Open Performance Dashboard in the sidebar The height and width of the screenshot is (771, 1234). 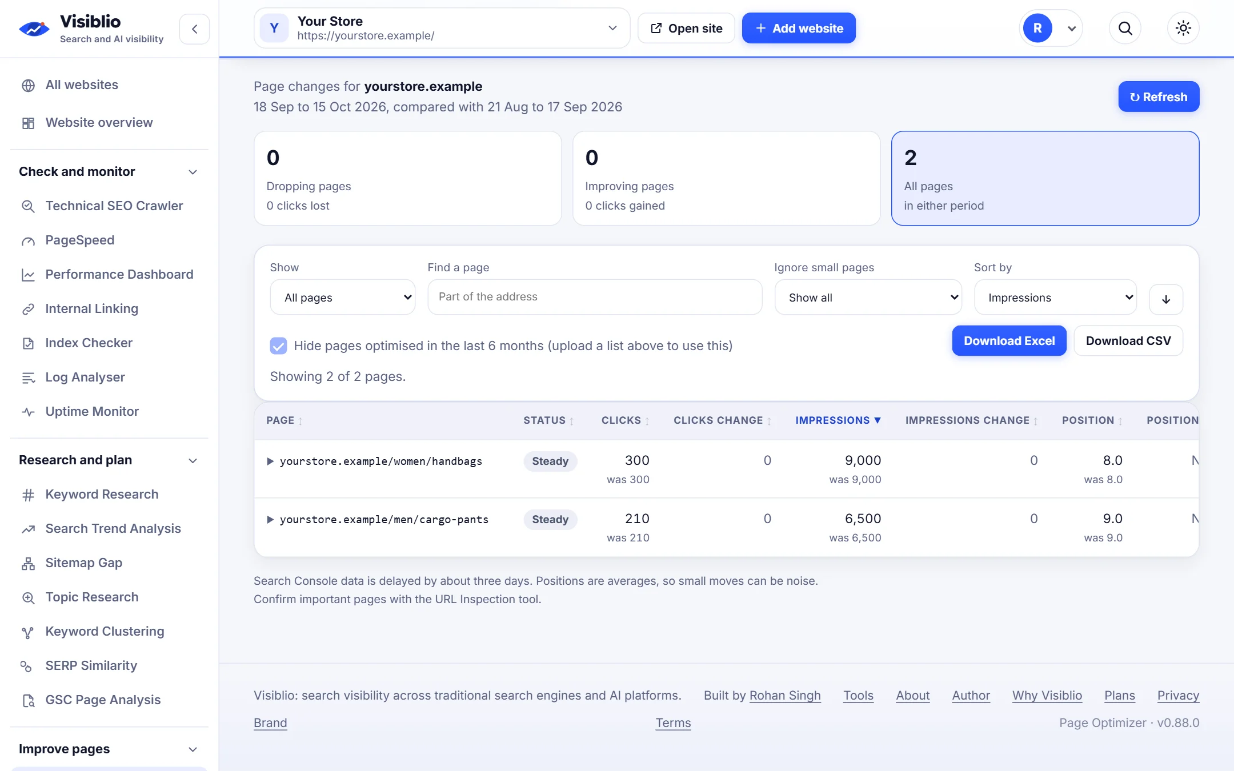point(109,275)
